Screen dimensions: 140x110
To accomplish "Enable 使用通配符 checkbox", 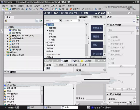I will [109, 51].
